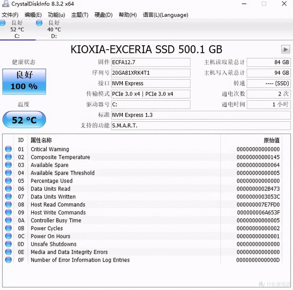The image size is (293, 290).
Task: Open the 硬盘(D) menu
Action: pyautogui.click(x=104, y=15)
